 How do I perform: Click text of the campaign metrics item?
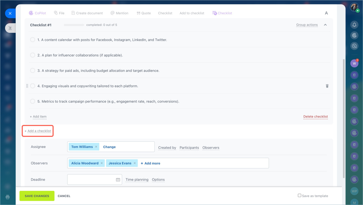[x=108, y=101]
